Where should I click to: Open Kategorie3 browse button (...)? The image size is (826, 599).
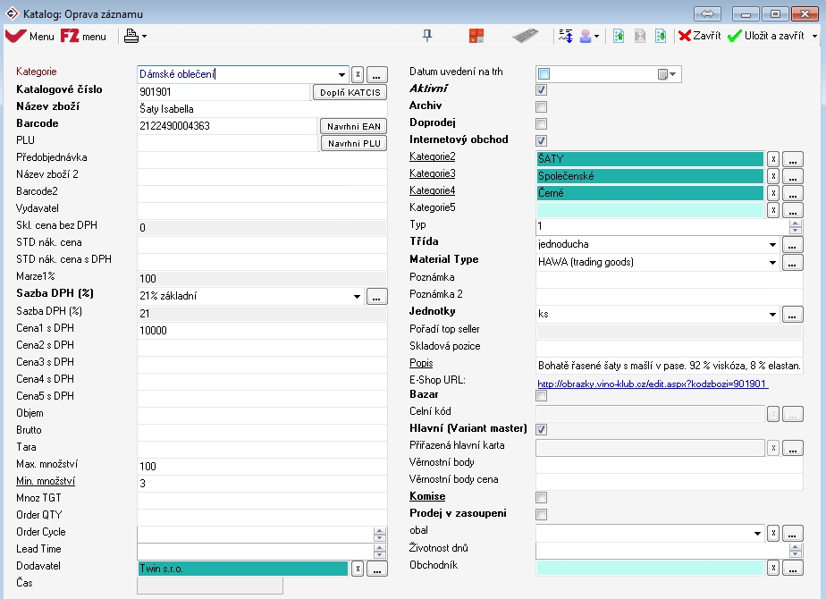[x=793, y=176]
